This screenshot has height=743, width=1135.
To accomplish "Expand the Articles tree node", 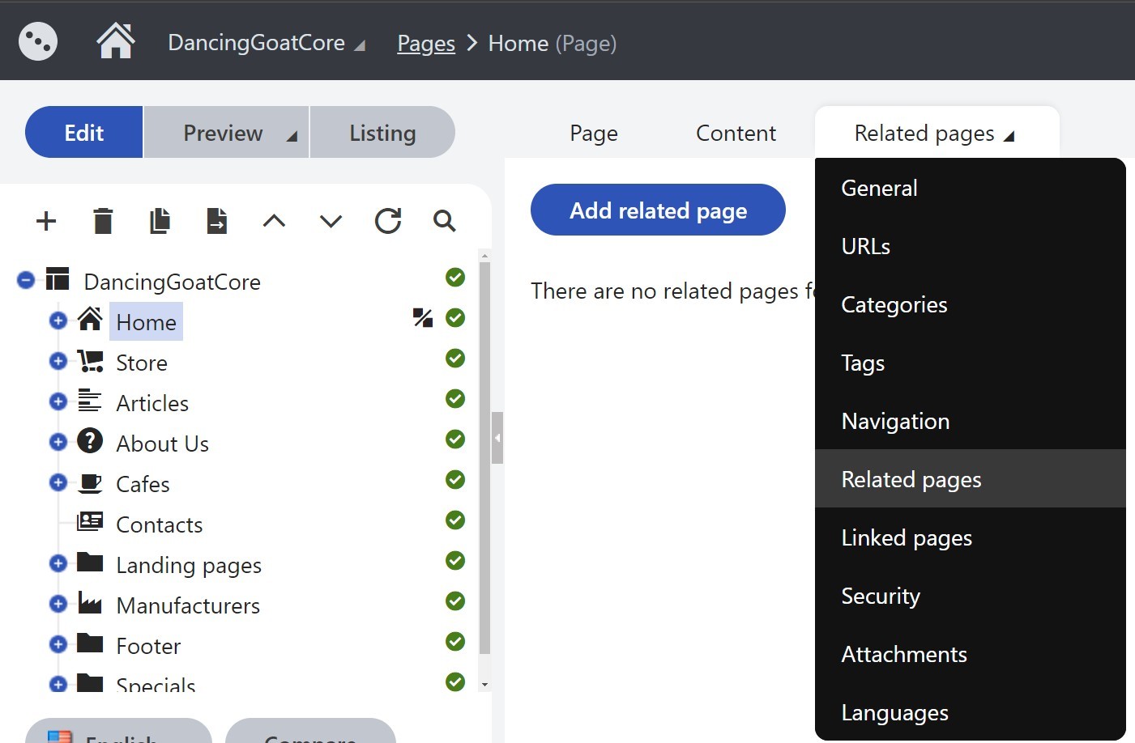I will (x=58, y=401).
